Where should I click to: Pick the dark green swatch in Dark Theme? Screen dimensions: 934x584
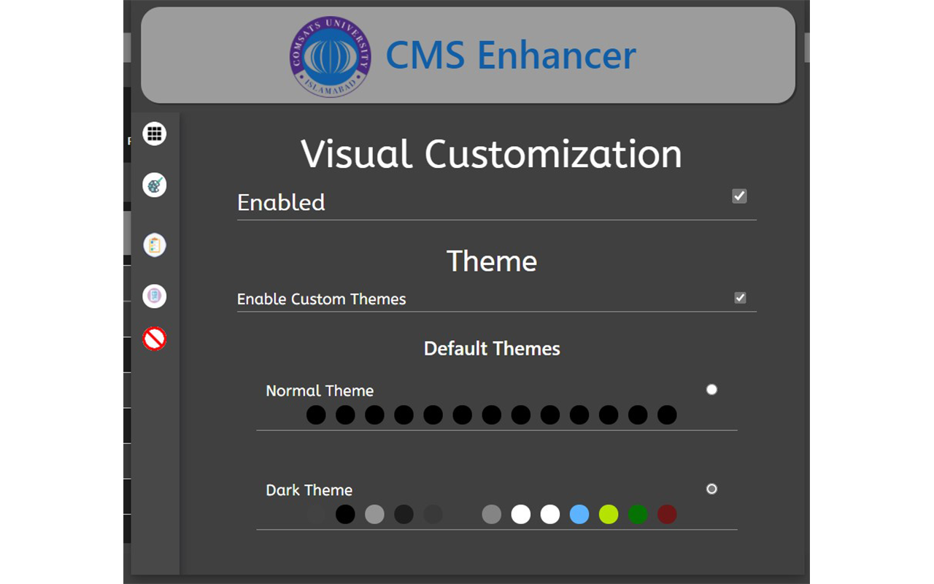click(x=638, y=515)
